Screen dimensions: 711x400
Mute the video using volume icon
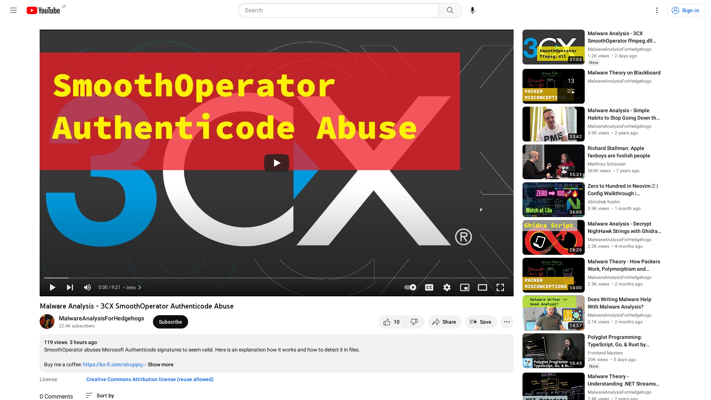(x=87, y=287)
